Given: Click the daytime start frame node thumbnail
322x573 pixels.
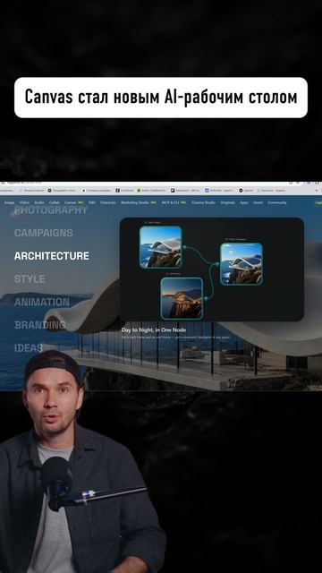Looking at the screenshot, I should (161, 247).
